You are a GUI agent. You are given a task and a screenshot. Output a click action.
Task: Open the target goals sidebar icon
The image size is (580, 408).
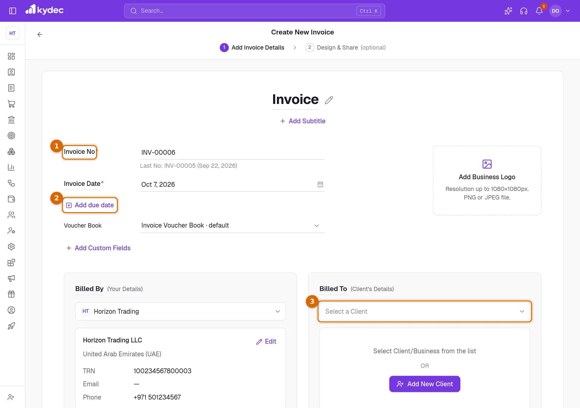(x=11, y=136)
